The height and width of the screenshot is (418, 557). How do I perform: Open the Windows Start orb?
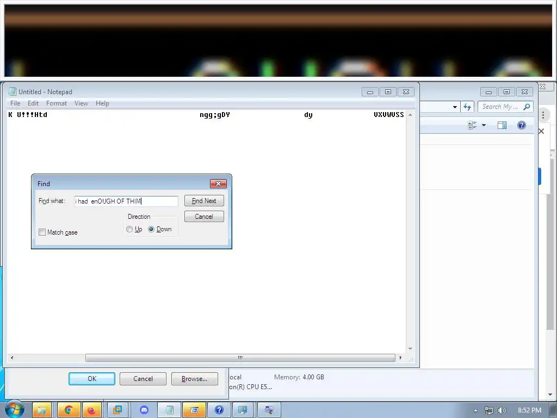point(14,409)
